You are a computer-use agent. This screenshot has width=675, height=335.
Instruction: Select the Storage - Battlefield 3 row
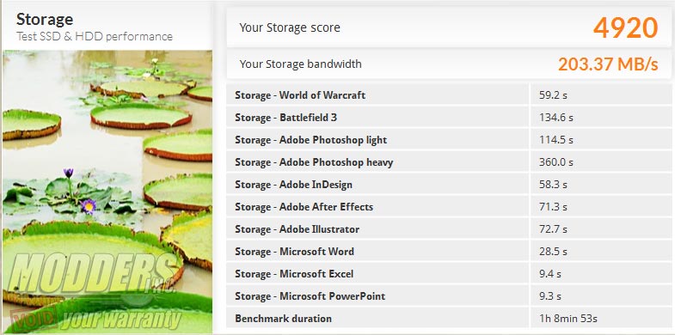coord(449,118)
